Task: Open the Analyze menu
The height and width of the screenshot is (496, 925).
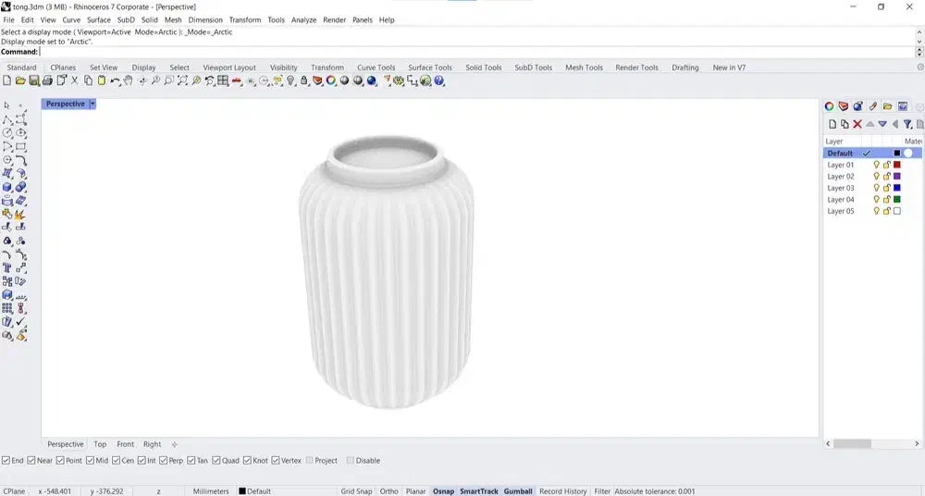Action: click(303, 19)
